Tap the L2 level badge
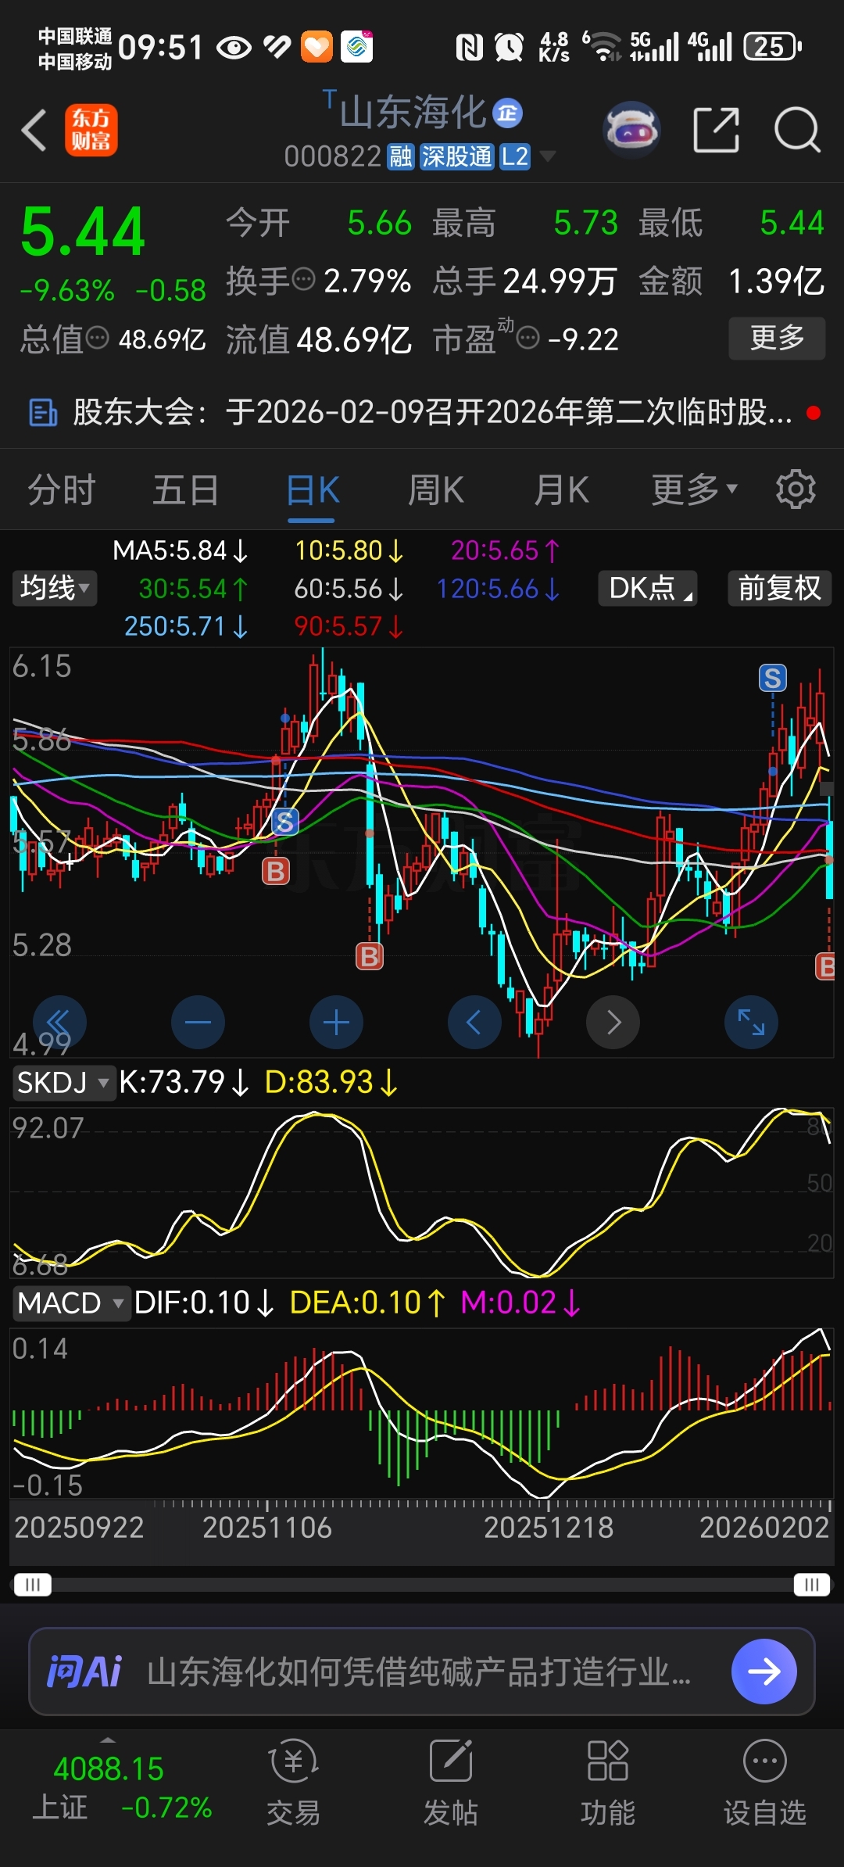 tap(515, 156)
